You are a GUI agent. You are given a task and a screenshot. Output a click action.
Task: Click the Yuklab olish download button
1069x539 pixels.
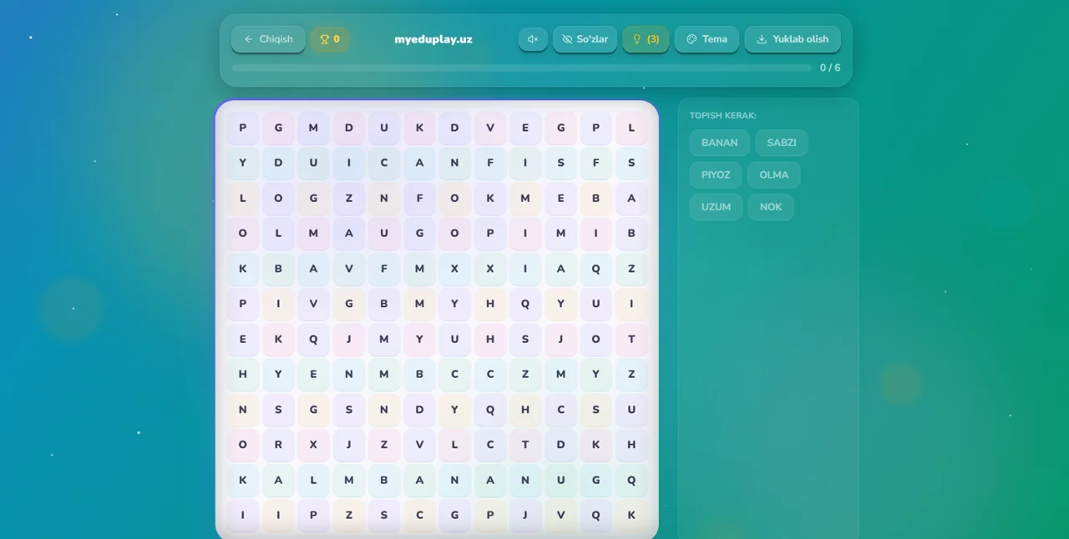click(793, 39)
